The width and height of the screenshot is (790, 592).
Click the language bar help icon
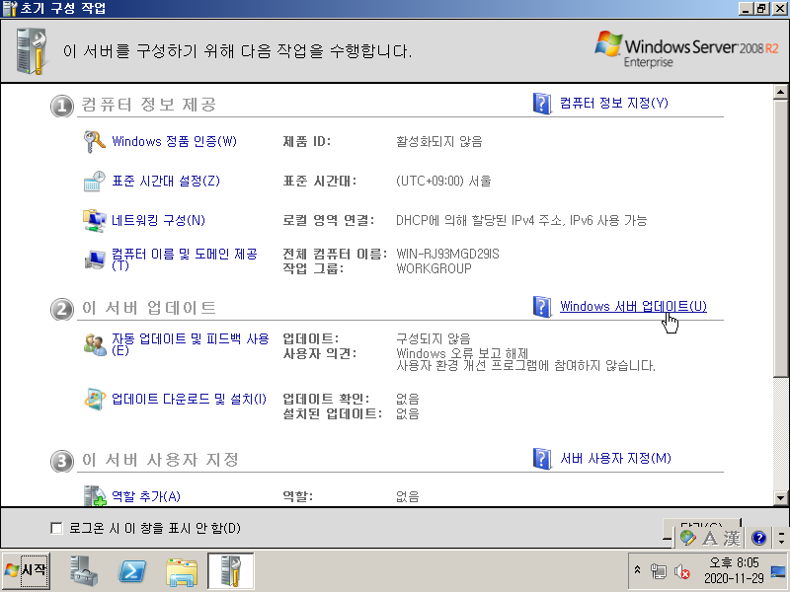[758, 538]
